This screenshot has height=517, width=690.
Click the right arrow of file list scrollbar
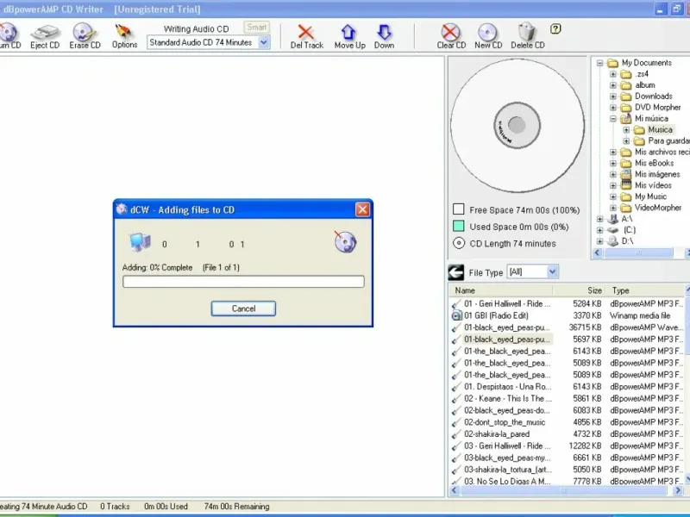pyautogui.click(x=679, y=490)
